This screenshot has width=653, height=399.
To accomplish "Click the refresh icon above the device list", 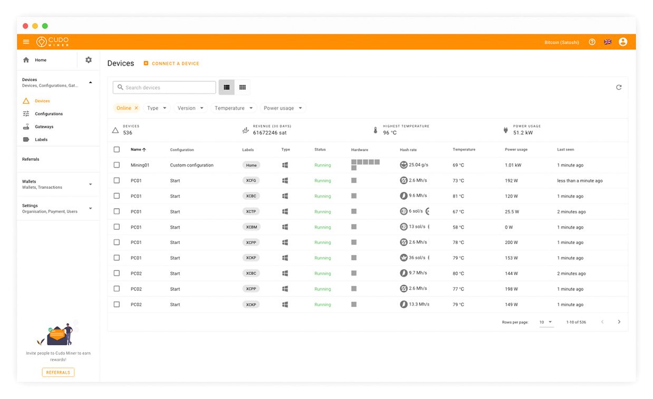I will click(619, 87).
